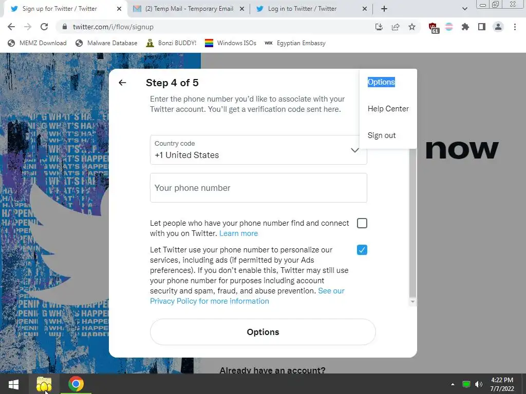Open the clock showing 4:22 PM
This screenshot has width=526, height=394.
[502, 384]
